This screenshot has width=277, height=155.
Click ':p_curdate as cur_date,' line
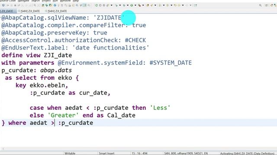70,93
